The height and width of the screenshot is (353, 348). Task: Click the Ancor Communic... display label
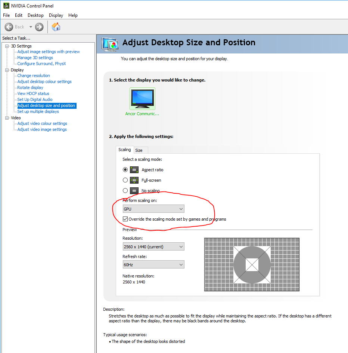(x=142, y=114)
